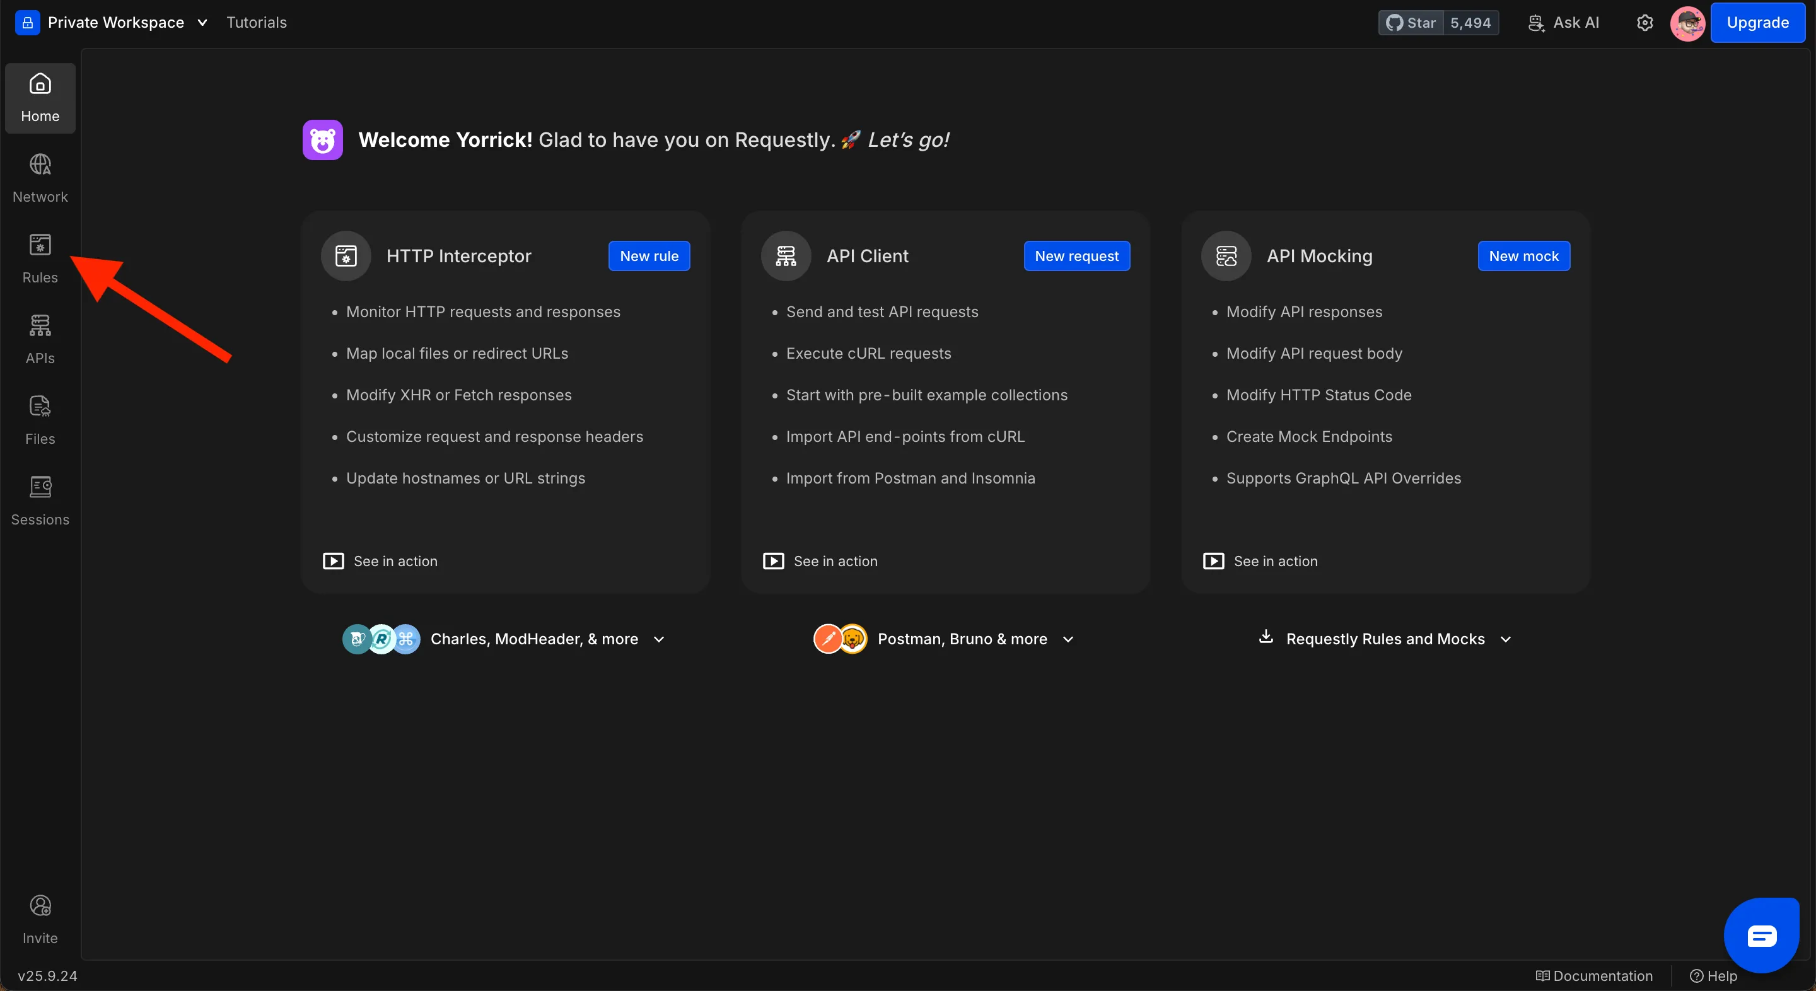Click the user profile avatar
Image resolution: width=1816 pixels, height=991 pixels.
(x=1687, y=23)
